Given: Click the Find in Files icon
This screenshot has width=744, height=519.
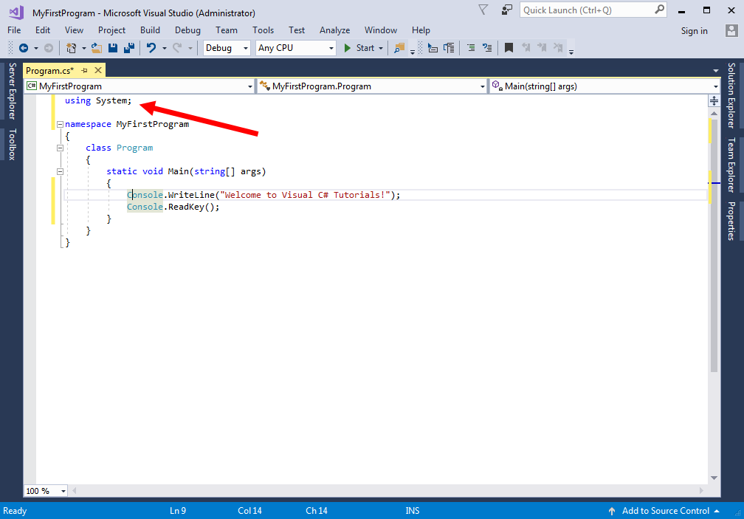Looking at the screenshot, I should click(399, 48).
